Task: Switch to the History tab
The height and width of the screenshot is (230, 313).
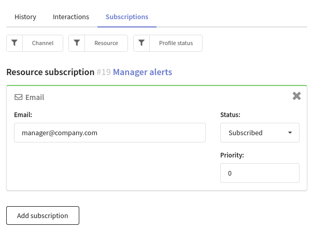Action: 25,17
